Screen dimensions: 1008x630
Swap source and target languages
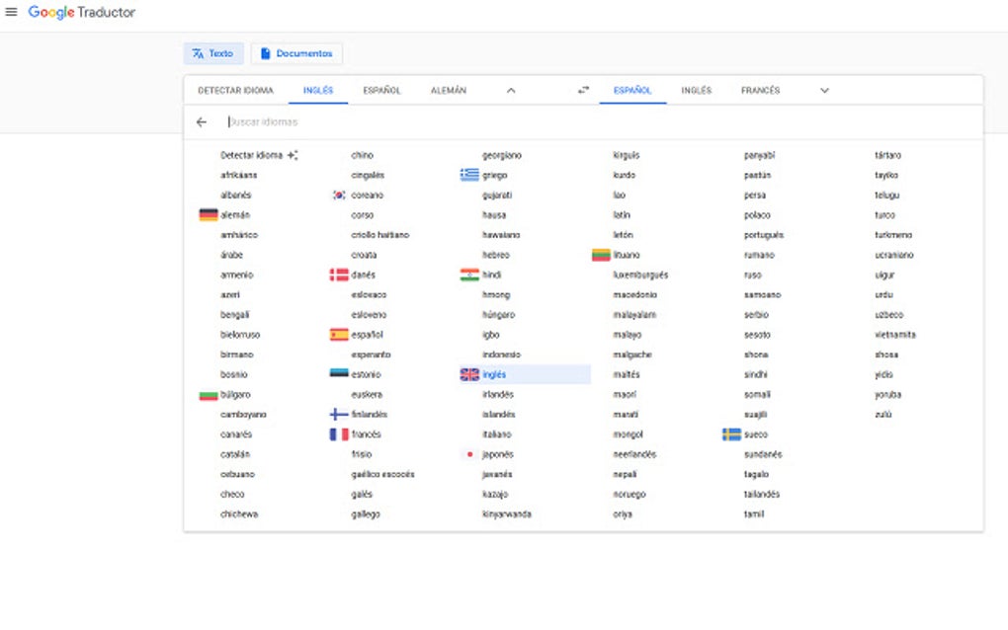pyautogui.click(x=583, y=90)
